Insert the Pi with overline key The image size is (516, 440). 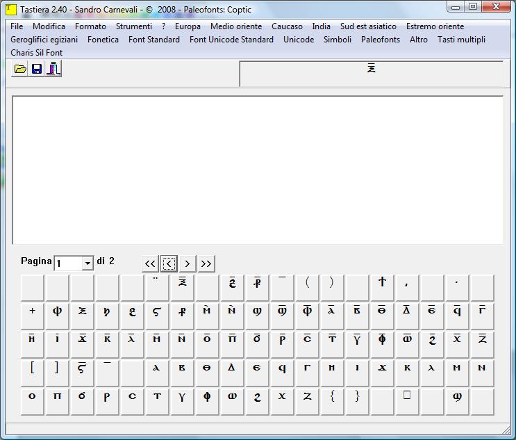click(232, 345)
